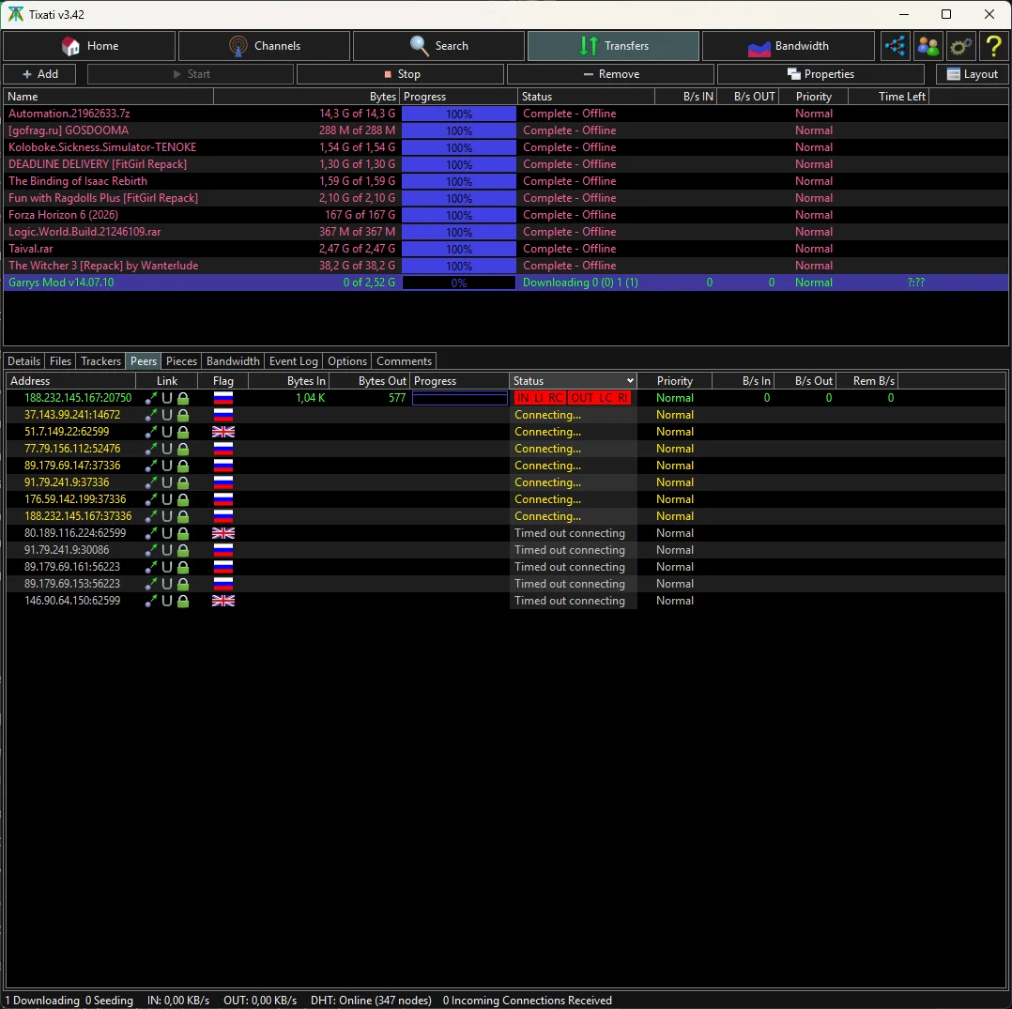Click the lock icon for 176.59.142.199:37336
Viewport: 1012px width, 1009px height.
183,499
